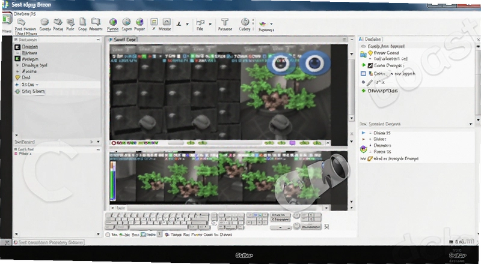Click the cylinder database icon in toolbar
Viewport: 481px width, 264px height.
point(44,22)
